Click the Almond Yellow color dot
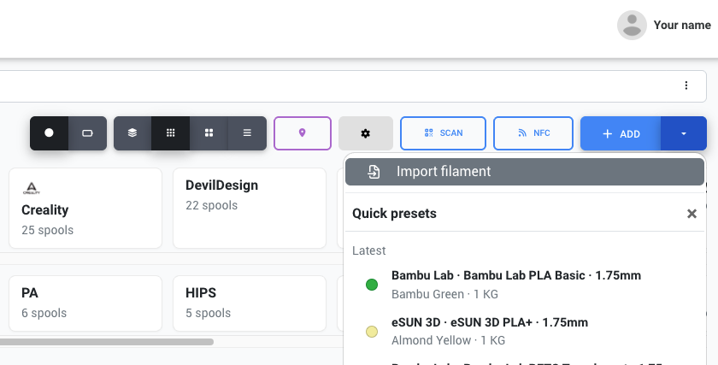This screenshot has height=365, width=718. tap(372, 332)
